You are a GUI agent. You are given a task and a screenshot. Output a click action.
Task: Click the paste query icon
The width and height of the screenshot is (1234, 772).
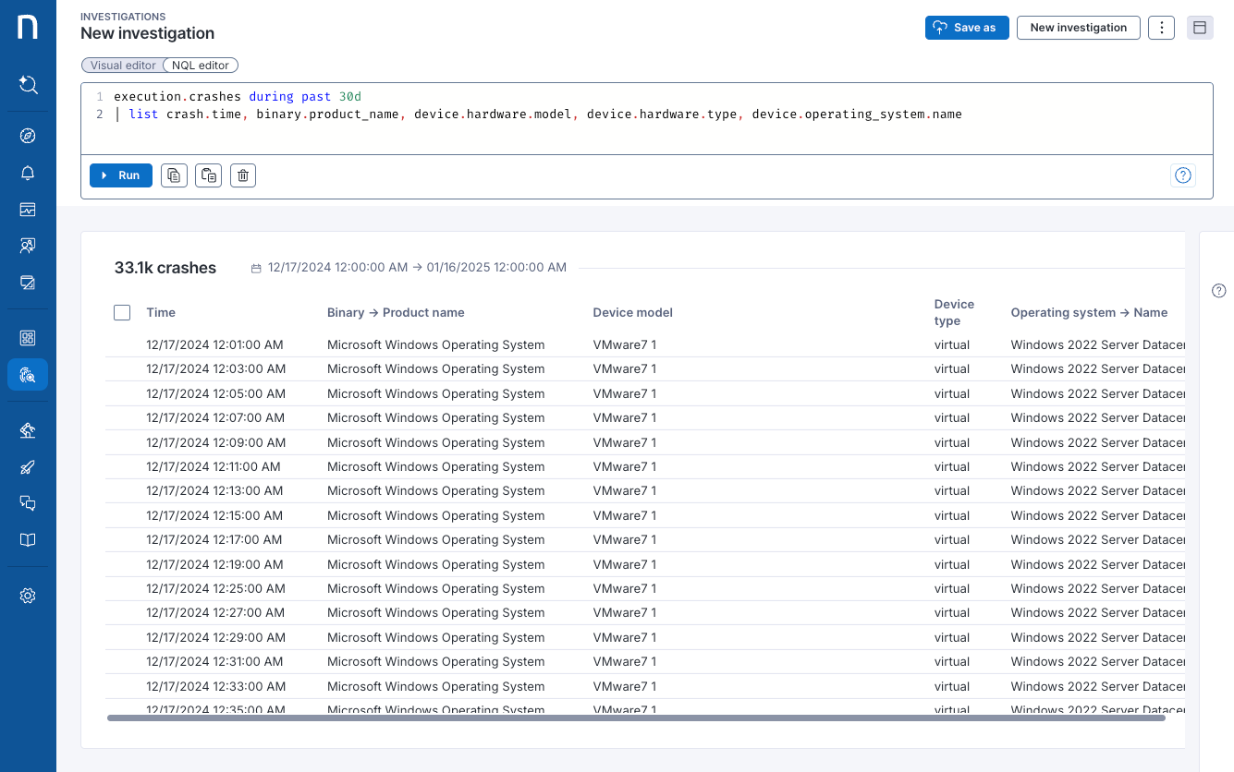coord(208,175)
